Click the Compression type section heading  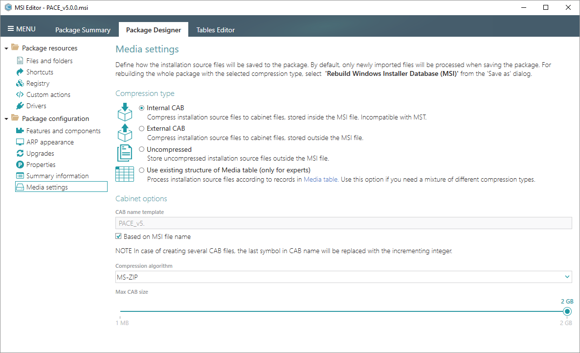pos(145,94)
